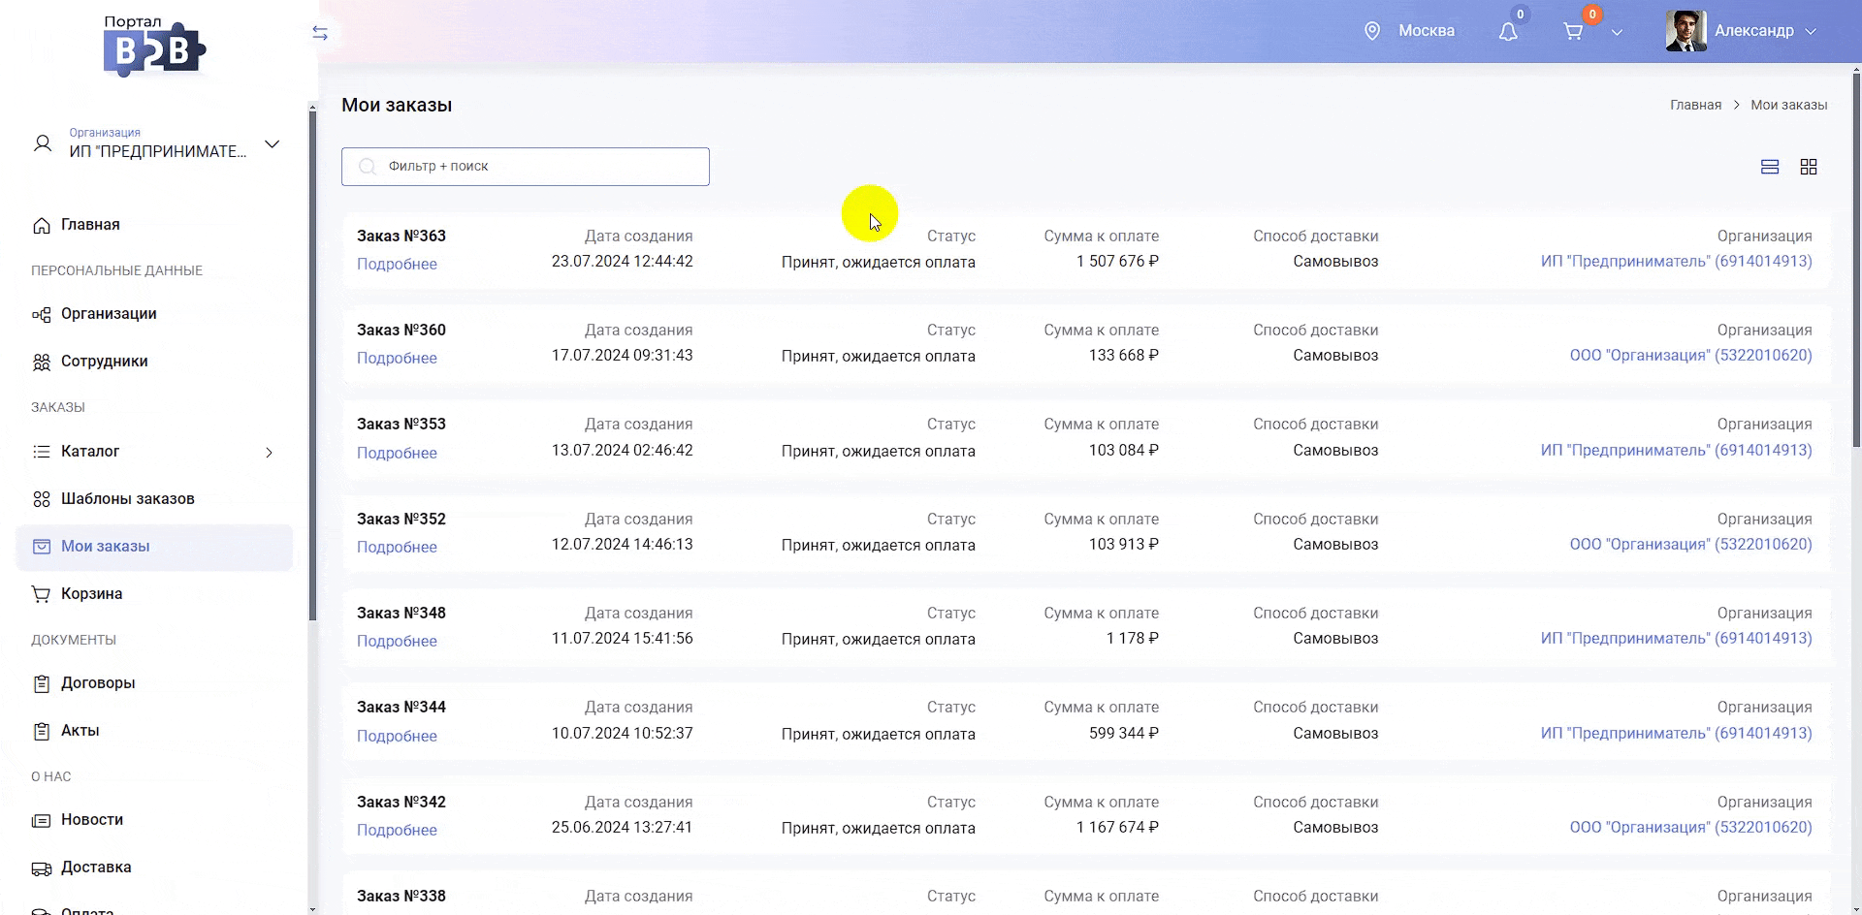Open Сотрудники page from sidebar

click(104, 362)
